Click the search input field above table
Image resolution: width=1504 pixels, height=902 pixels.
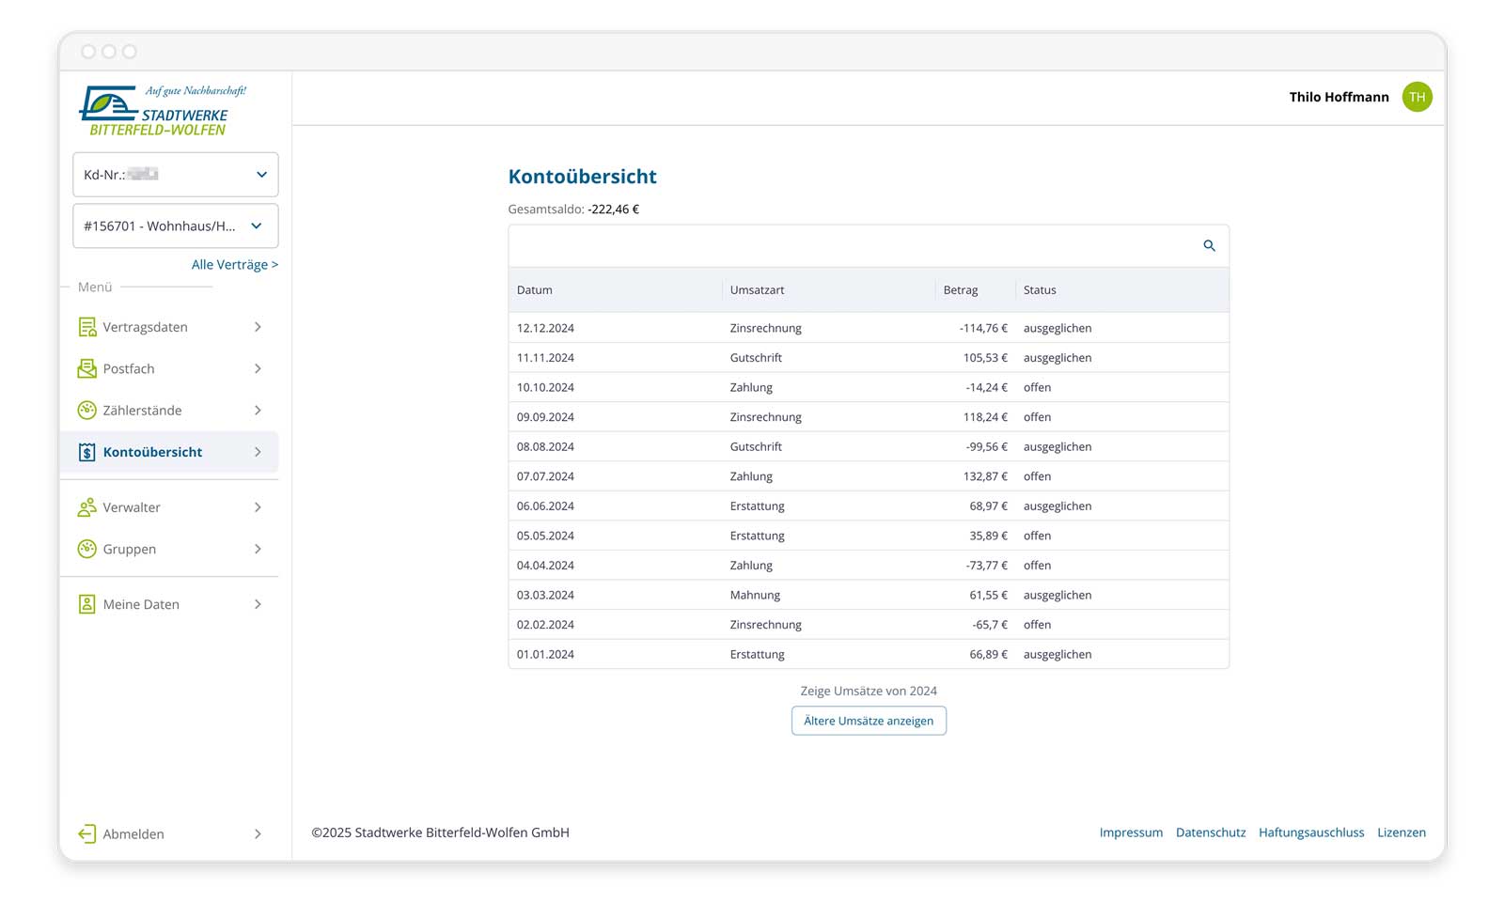click(851, 246)
